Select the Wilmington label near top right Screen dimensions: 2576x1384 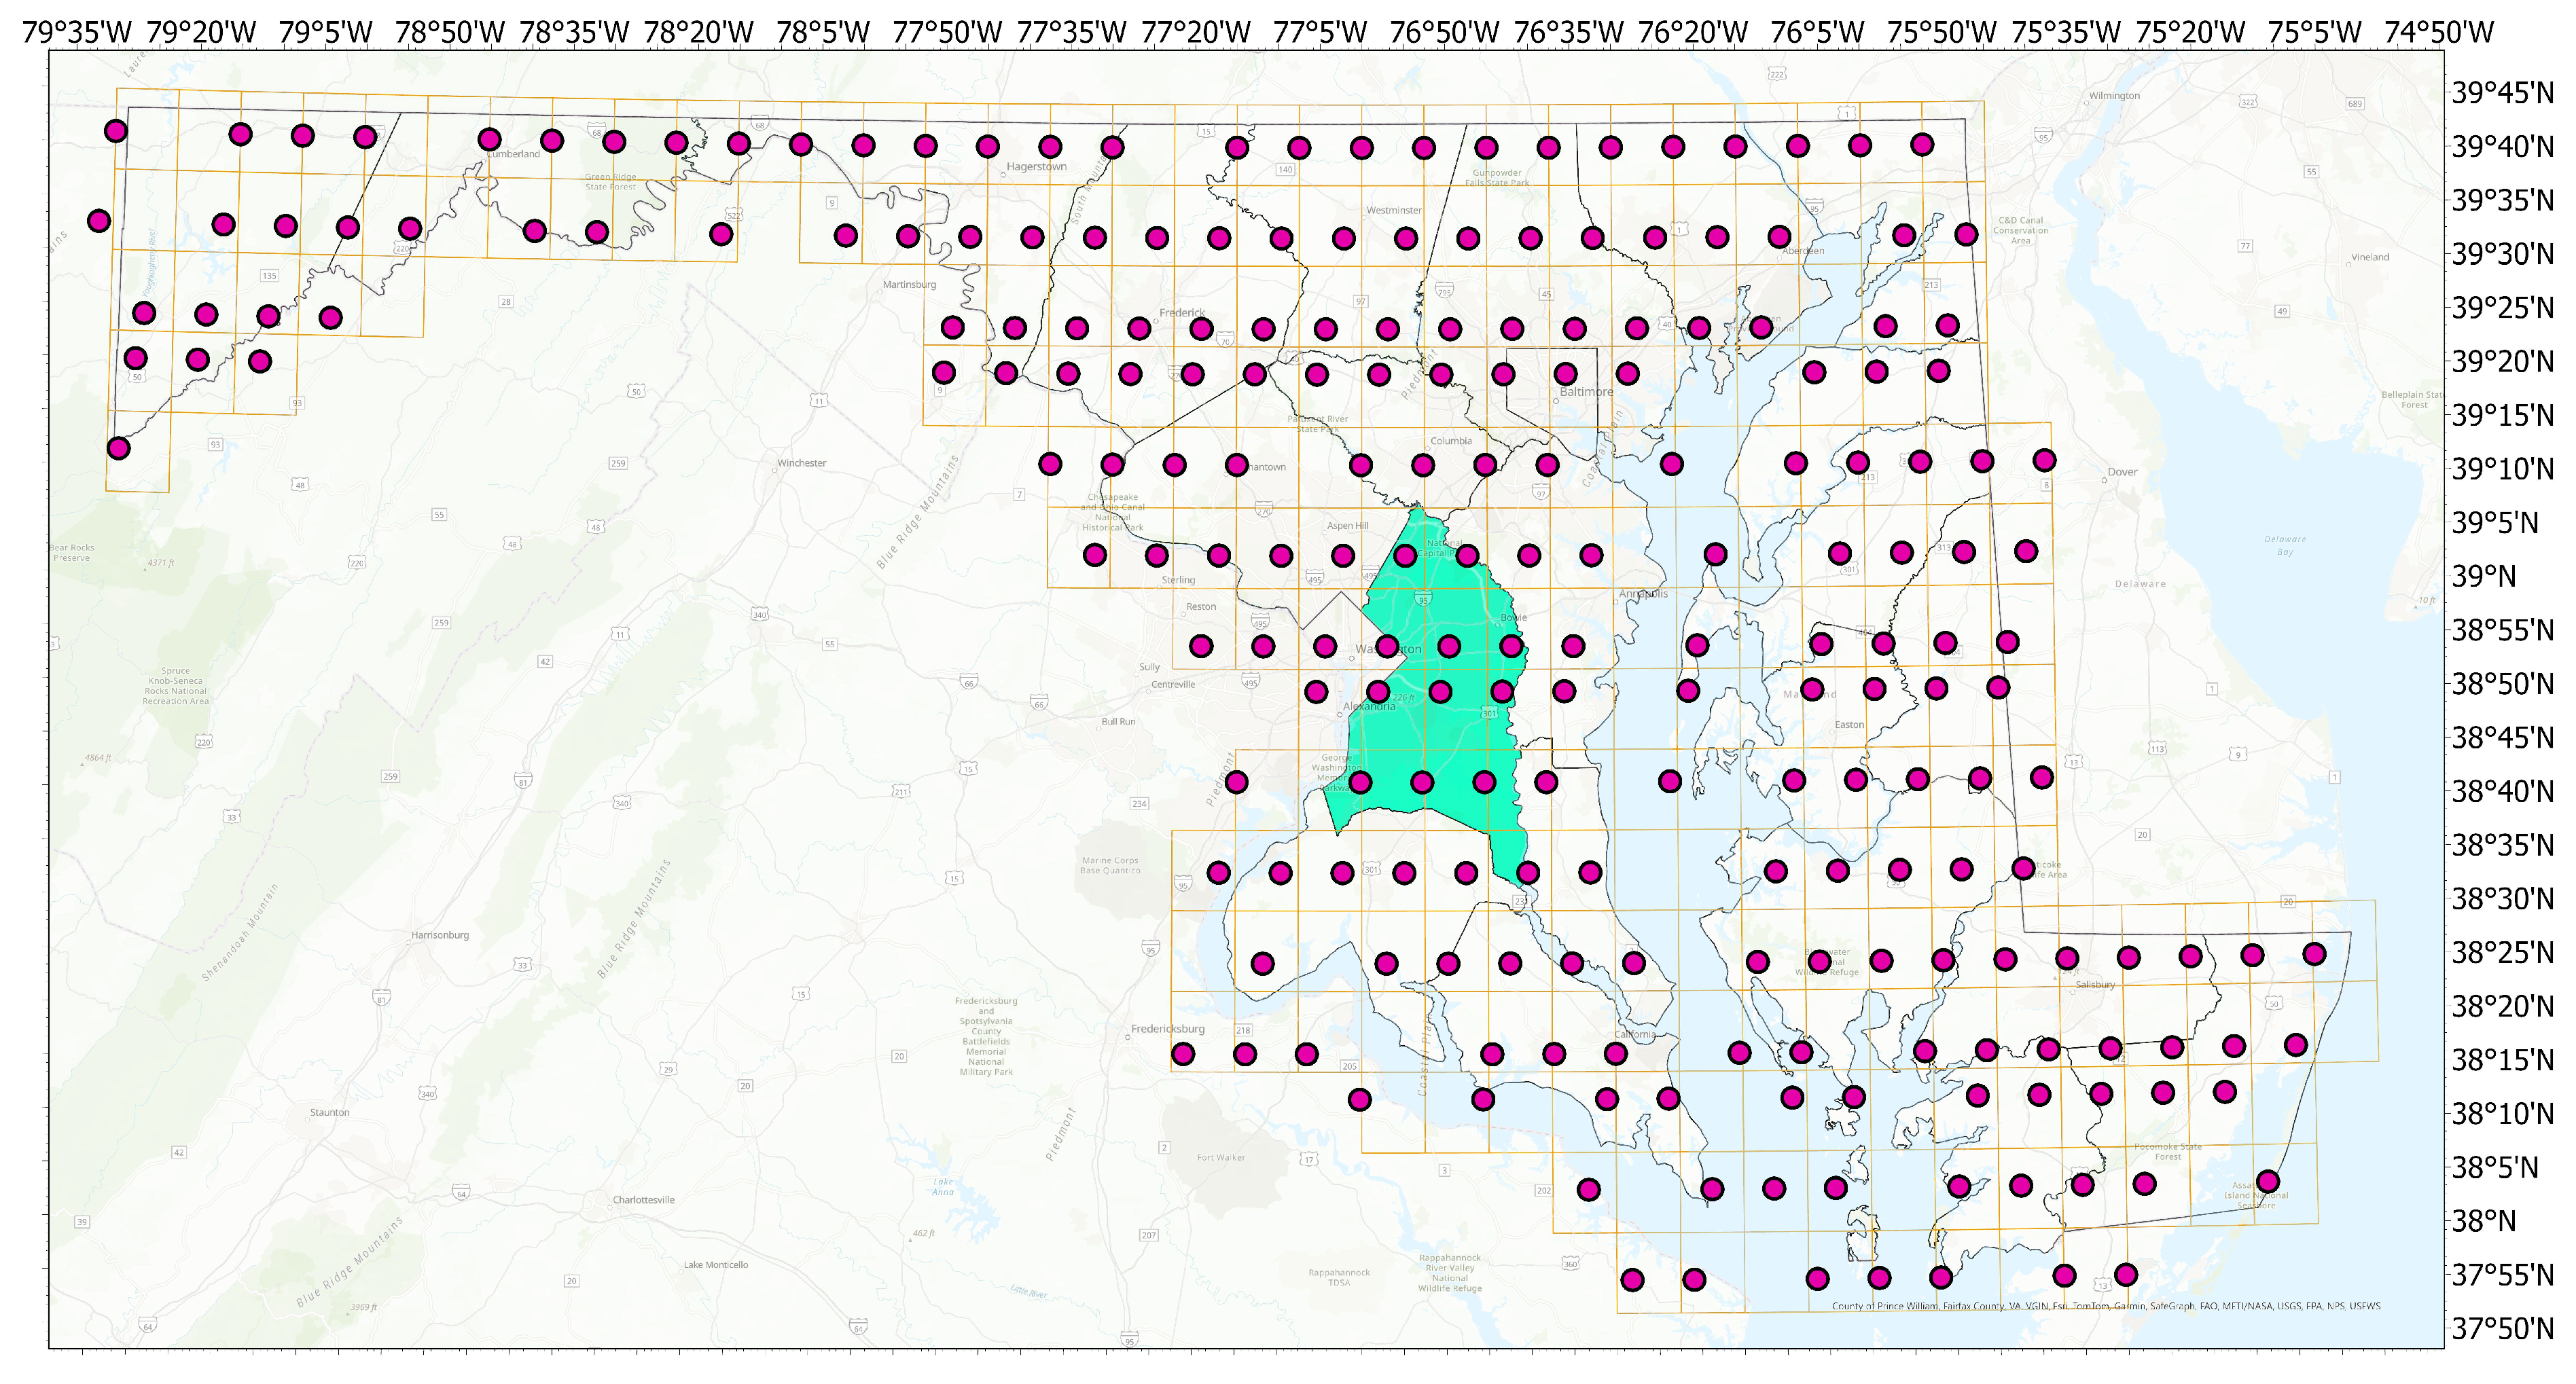[x=2114, y=96]
